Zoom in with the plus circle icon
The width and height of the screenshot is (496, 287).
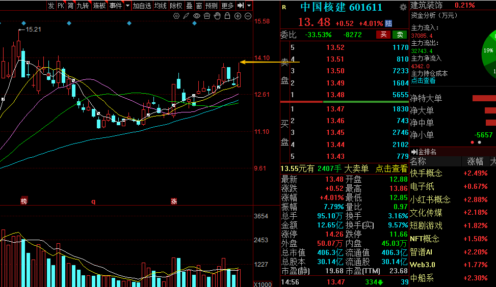point(238,16)
